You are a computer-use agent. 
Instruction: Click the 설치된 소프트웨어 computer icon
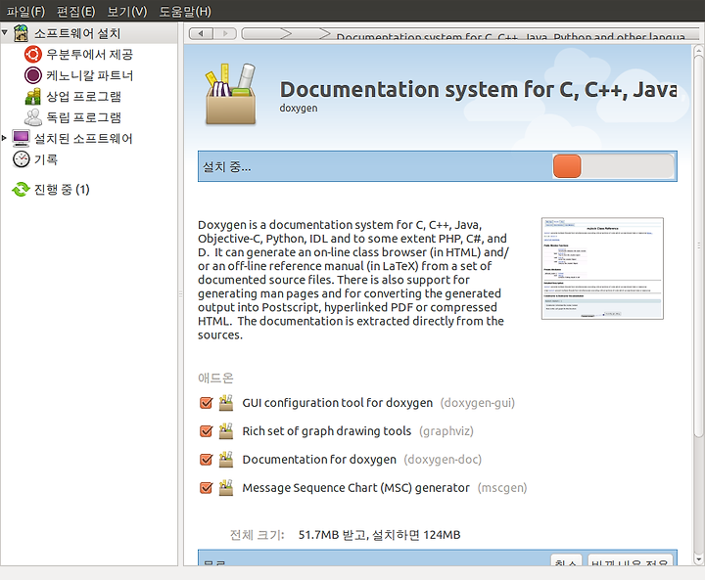[x=21, y=138]
